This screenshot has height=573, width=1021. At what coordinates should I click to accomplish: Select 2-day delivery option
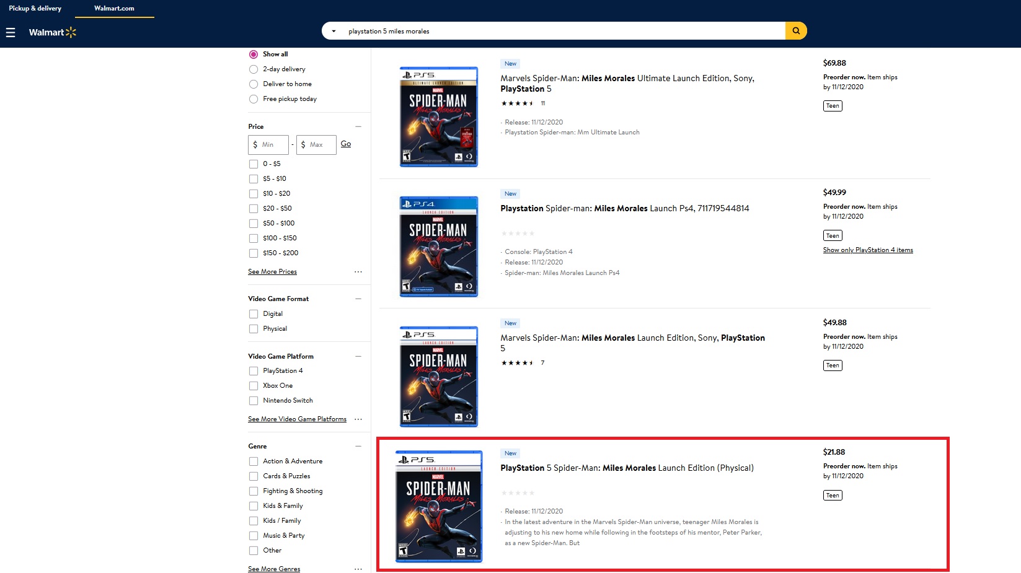tap(254, 69)
